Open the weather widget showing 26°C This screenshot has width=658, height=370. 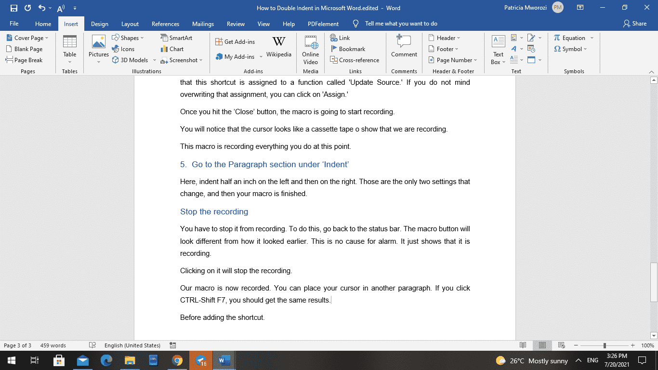tap(532, 360)
